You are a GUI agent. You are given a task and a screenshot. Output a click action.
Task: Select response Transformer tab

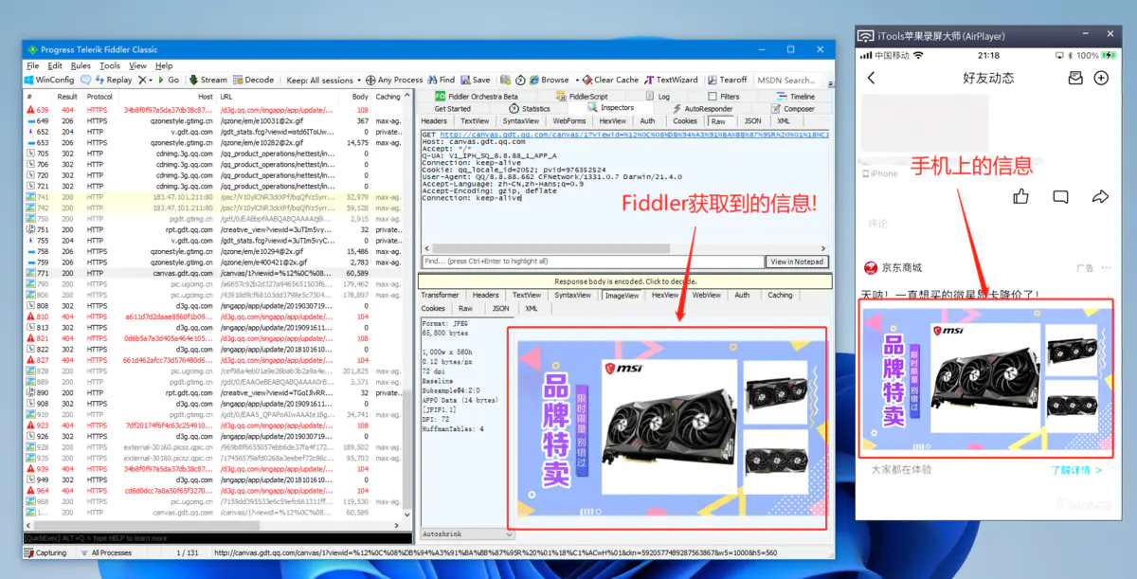(x=441, y=295)
